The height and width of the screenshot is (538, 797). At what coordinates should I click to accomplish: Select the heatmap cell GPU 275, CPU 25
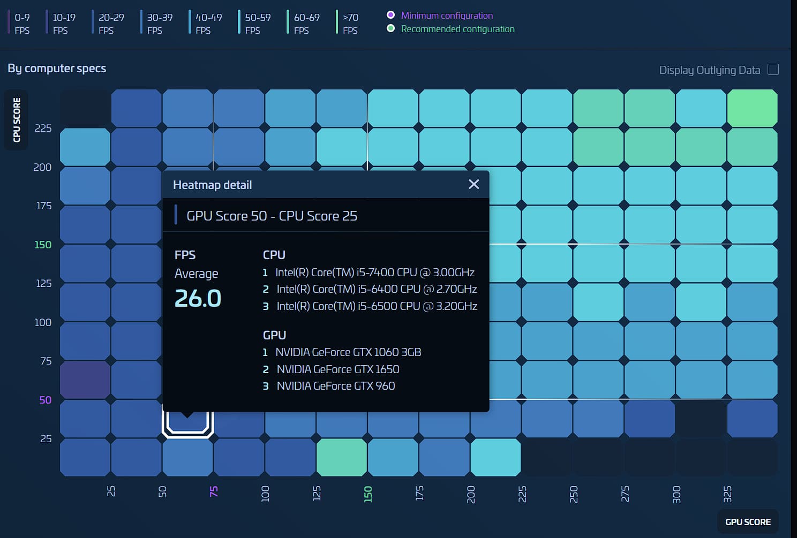pos(649,419)
